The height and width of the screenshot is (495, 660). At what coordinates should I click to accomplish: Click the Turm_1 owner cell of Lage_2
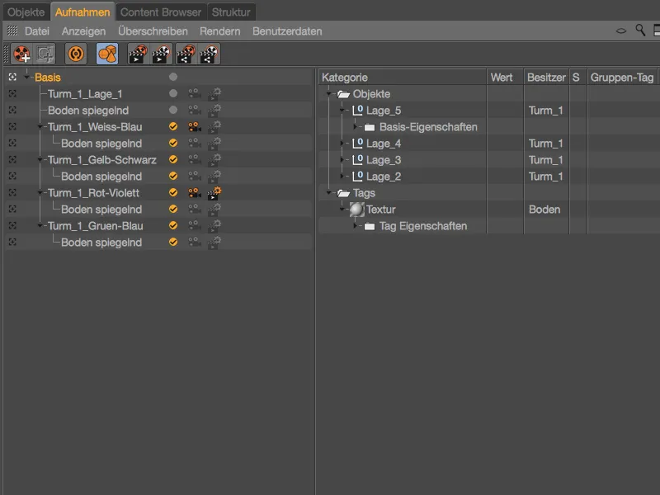pyautogui.click(x=546, y=177)
